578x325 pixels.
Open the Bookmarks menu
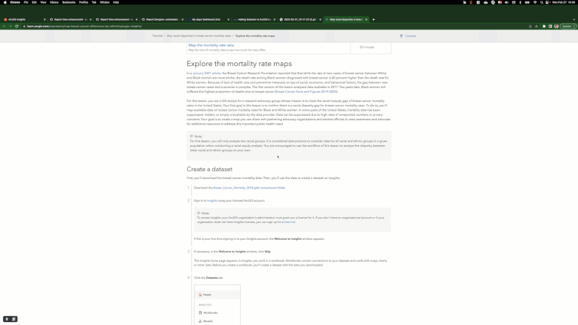click(x=69, y=2)
